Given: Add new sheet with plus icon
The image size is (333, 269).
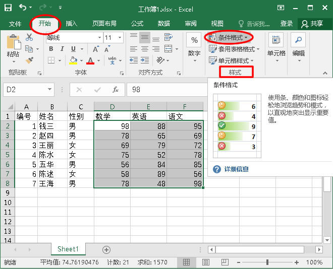Looking at the screenshot, I should click(x=106, y=250).
